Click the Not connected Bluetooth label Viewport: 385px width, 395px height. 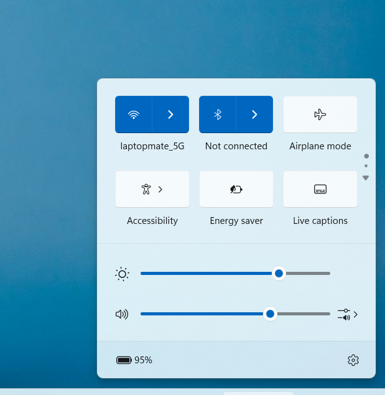pyautogui.click(x=236, y=146)
